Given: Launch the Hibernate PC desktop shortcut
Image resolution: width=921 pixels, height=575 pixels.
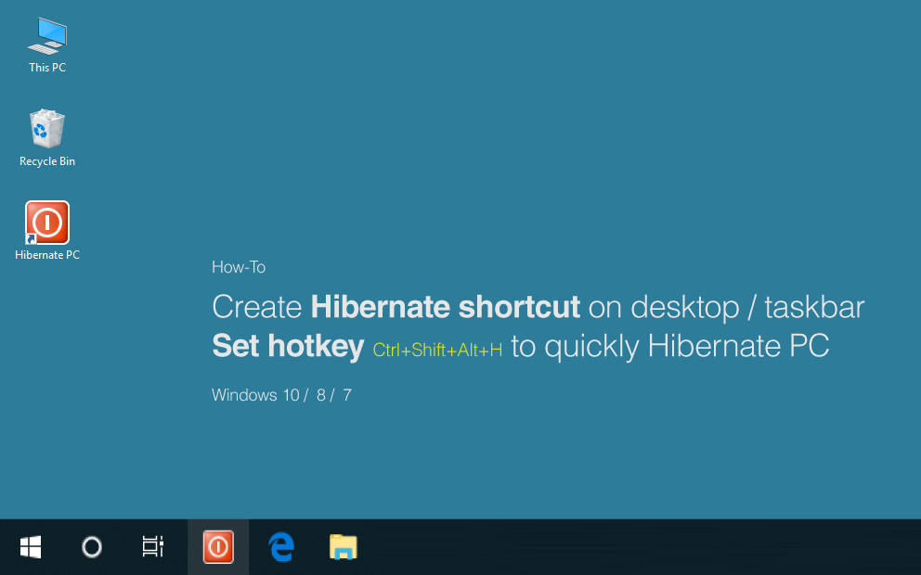Looking at the screenshot, I should coord(46,223).
